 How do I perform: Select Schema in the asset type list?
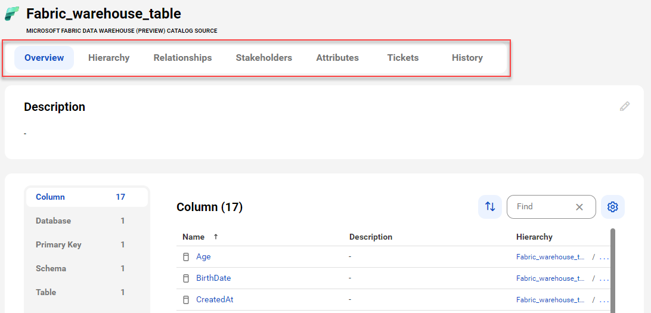87,268
